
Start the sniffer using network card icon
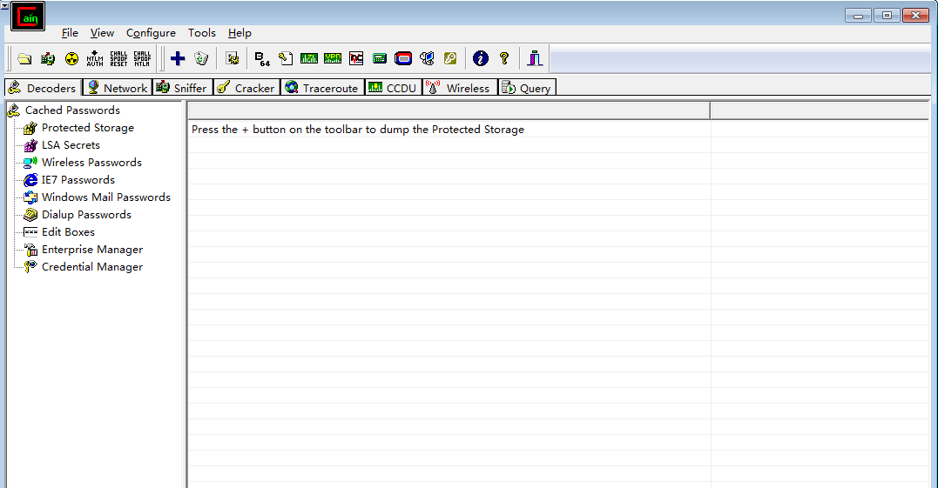coord(48,58)
